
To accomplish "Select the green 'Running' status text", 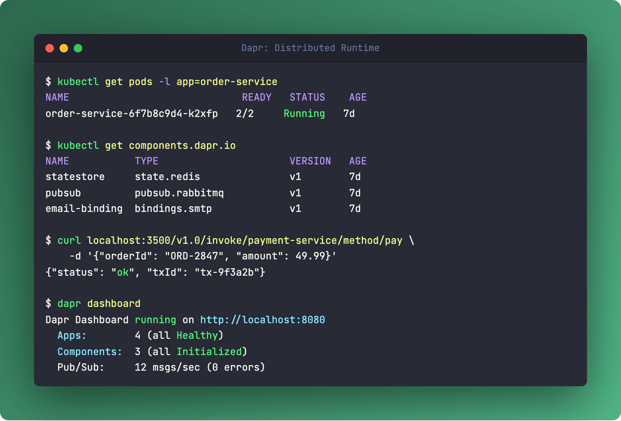I will click(x=304, y=113).
